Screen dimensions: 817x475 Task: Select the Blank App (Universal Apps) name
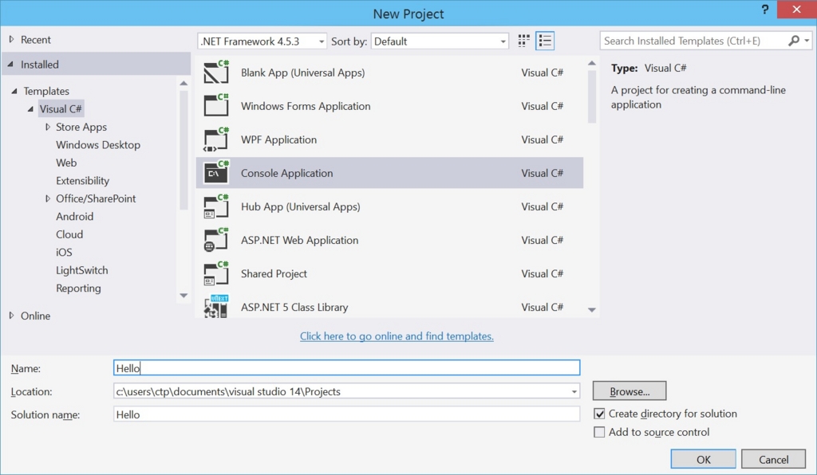click(302, 73)
